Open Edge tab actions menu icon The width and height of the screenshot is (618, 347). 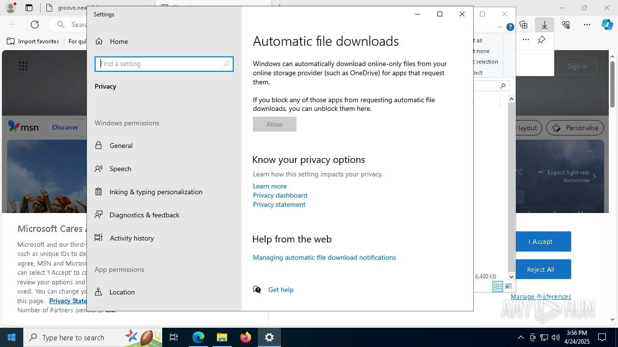pyautogui.click(x=29, y=8)
